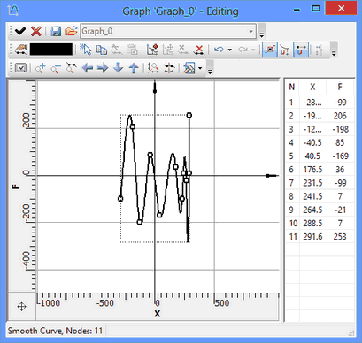Open a graph file with the folder icon
Viewport: 362px width, 343px height.
point(71,31)
